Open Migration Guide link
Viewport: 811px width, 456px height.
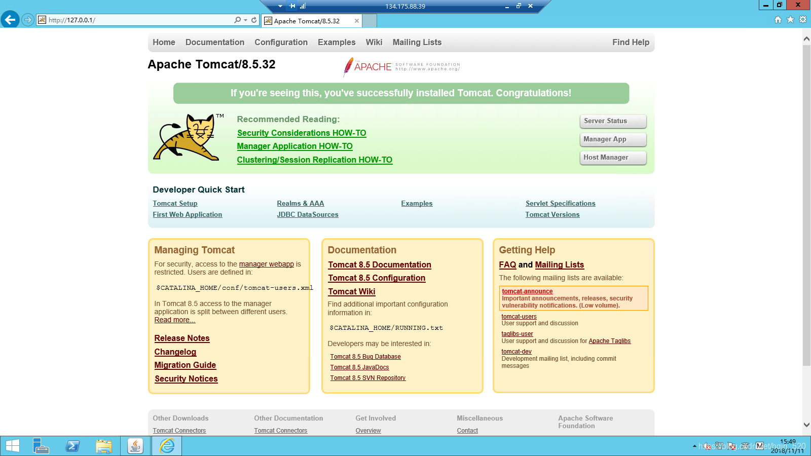185,365
